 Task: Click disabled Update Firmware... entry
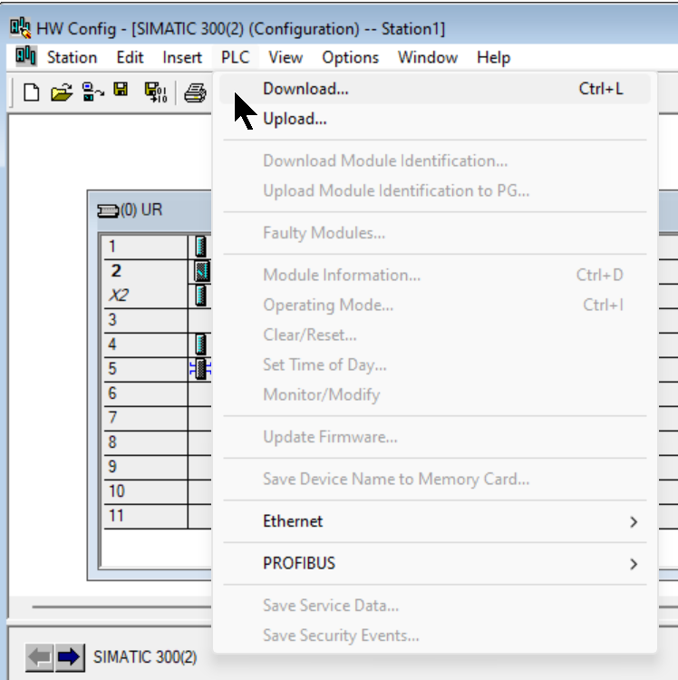pyautogui.click(x=435, y=437)
